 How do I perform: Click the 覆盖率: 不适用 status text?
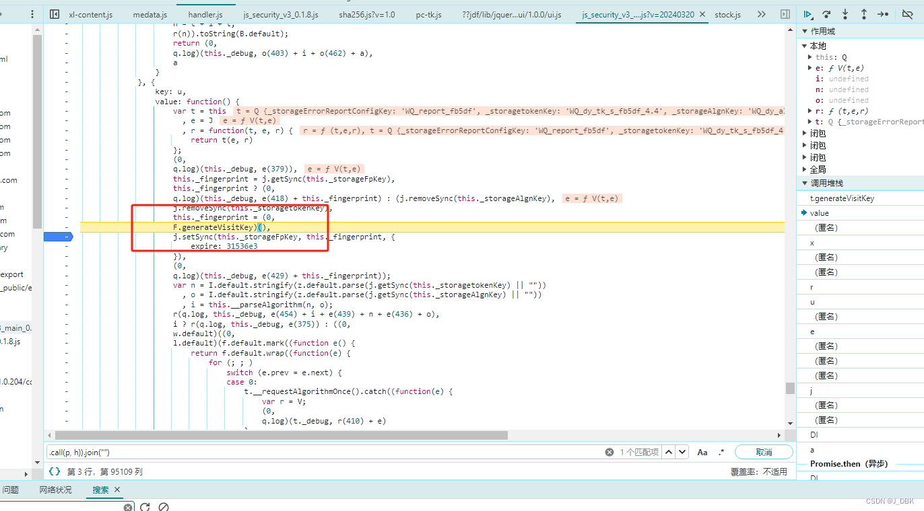[x=758, y=472]
